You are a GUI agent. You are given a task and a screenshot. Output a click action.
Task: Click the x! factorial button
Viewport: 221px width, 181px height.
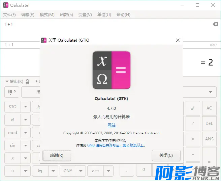pyautogui.click(x=12, y=120)
